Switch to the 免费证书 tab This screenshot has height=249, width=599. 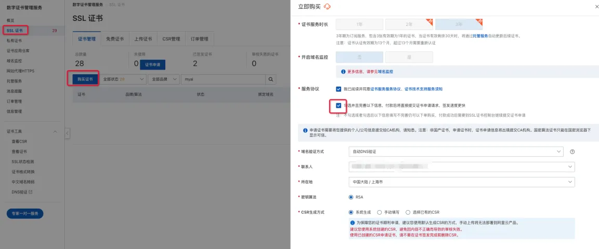tap(114, 39)
